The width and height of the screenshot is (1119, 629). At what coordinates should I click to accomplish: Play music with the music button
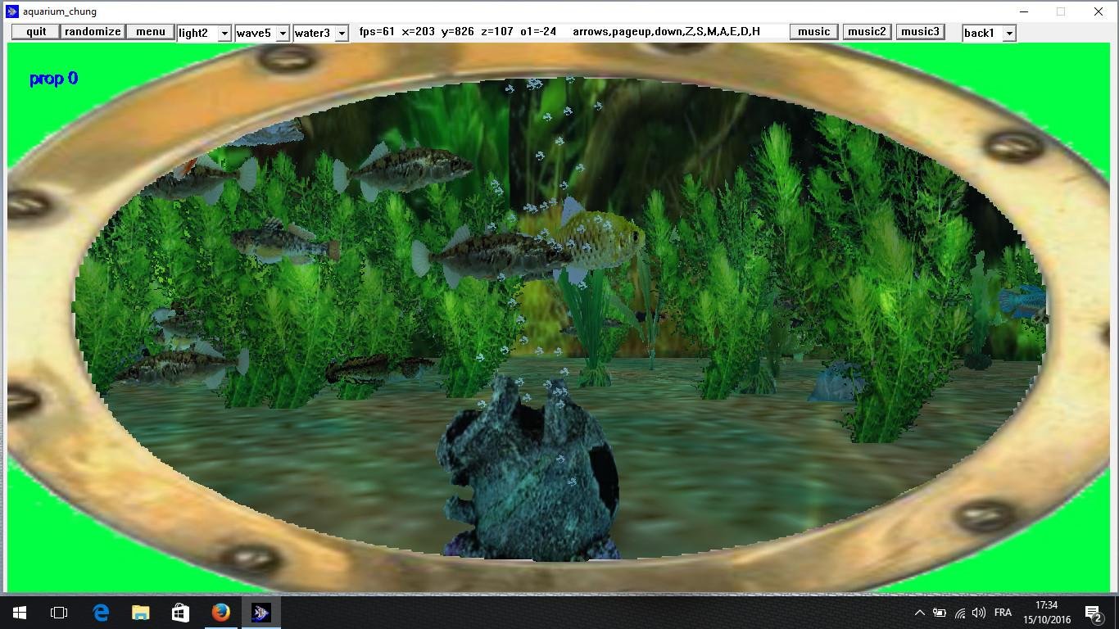point(813,31)
